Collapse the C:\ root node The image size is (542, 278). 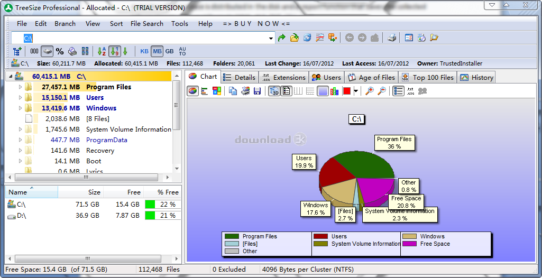click(10, 76)
